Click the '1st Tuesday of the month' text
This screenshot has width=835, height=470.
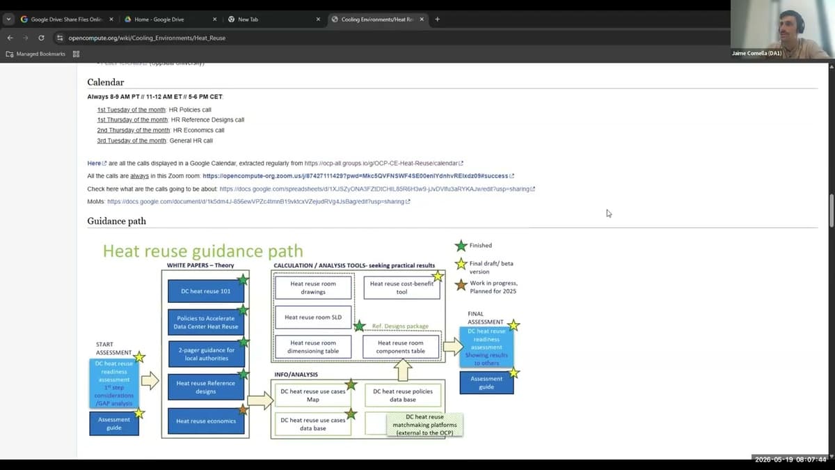(x=132, y=110)
